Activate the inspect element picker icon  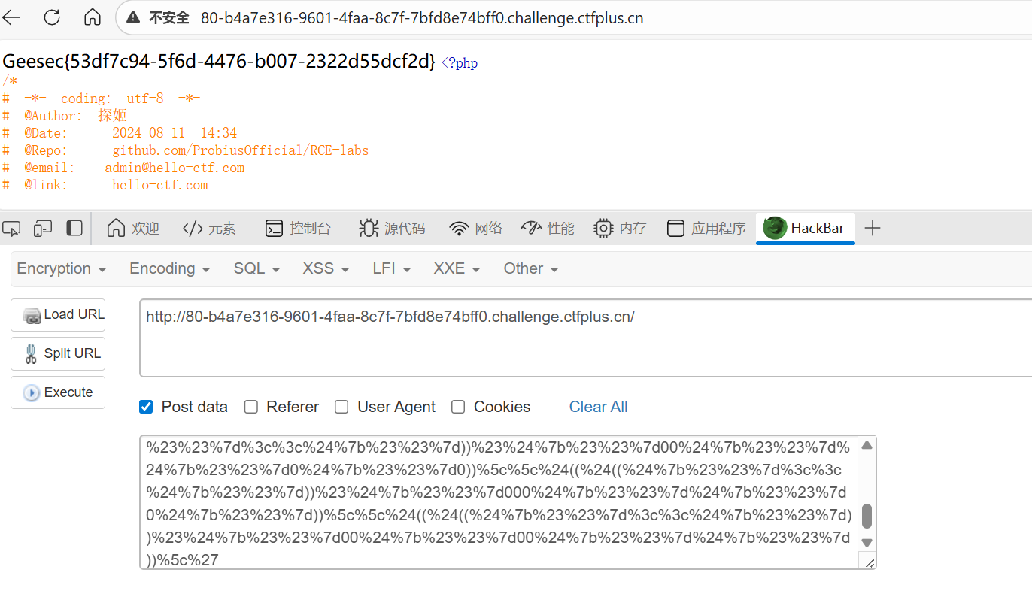(12, 228)
